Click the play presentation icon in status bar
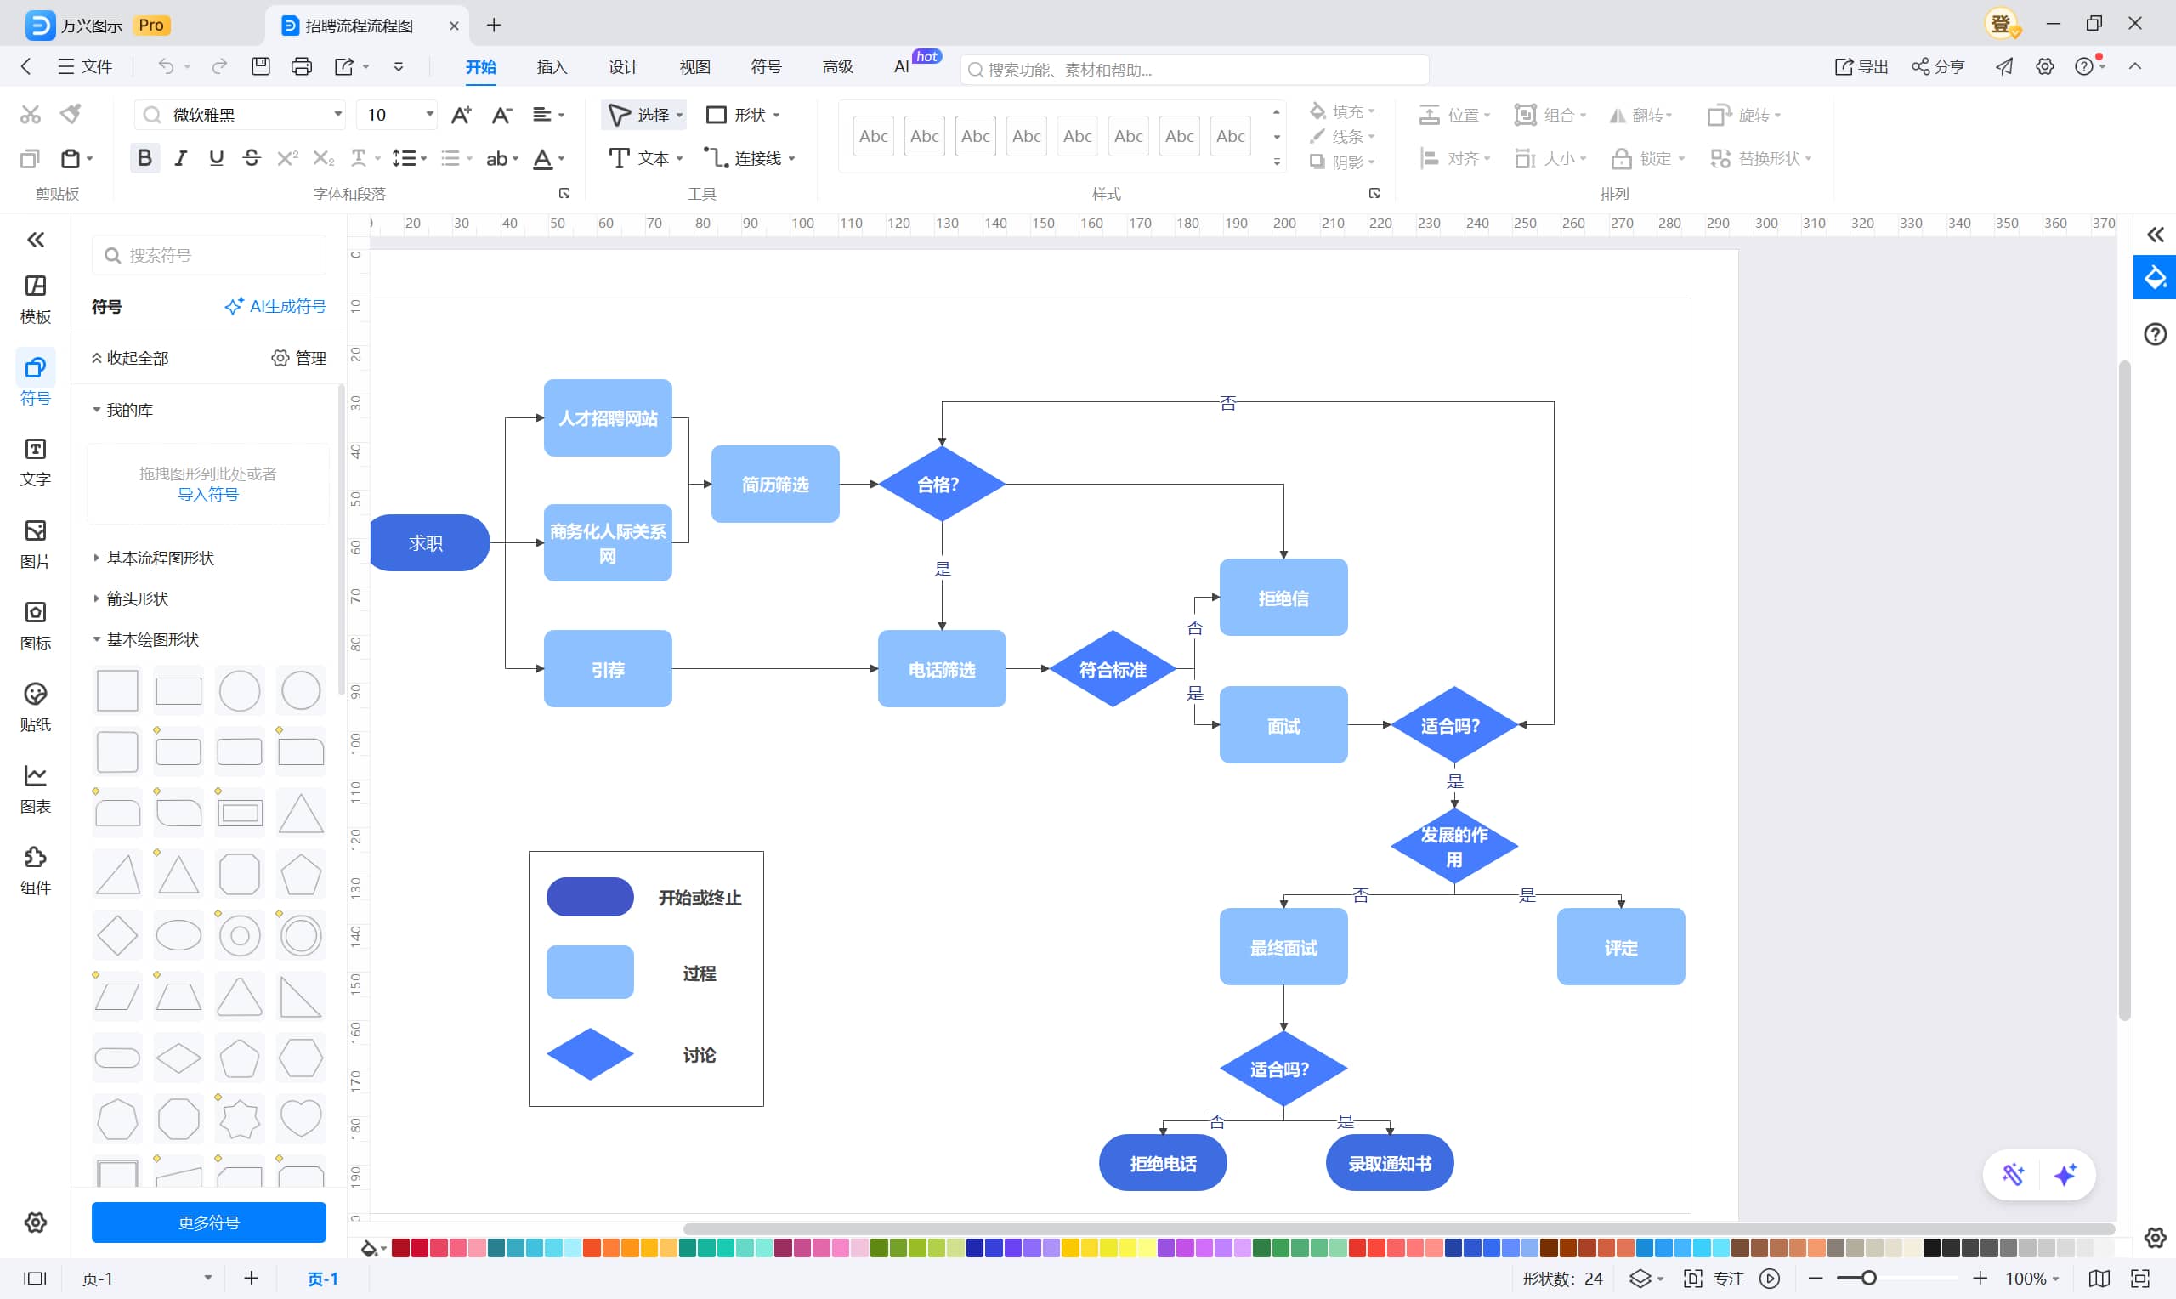Screen dimensions: 2176x1299 point(1770,1279)
